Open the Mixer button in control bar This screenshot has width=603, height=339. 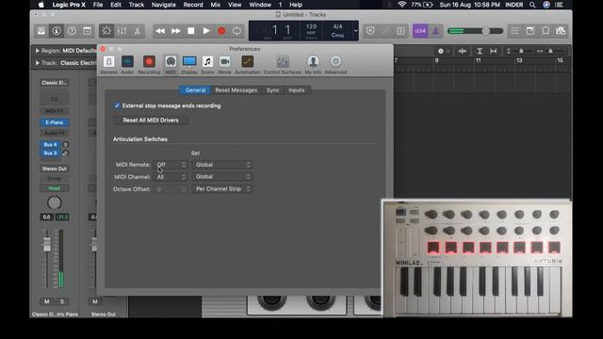point(122,31)
